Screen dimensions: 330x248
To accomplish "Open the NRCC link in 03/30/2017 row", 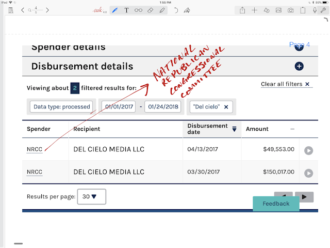I will pyautogui.click(x=35, y=172).
